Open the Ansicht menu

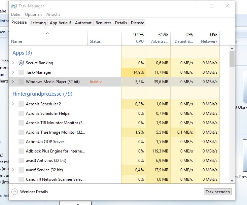53,14
